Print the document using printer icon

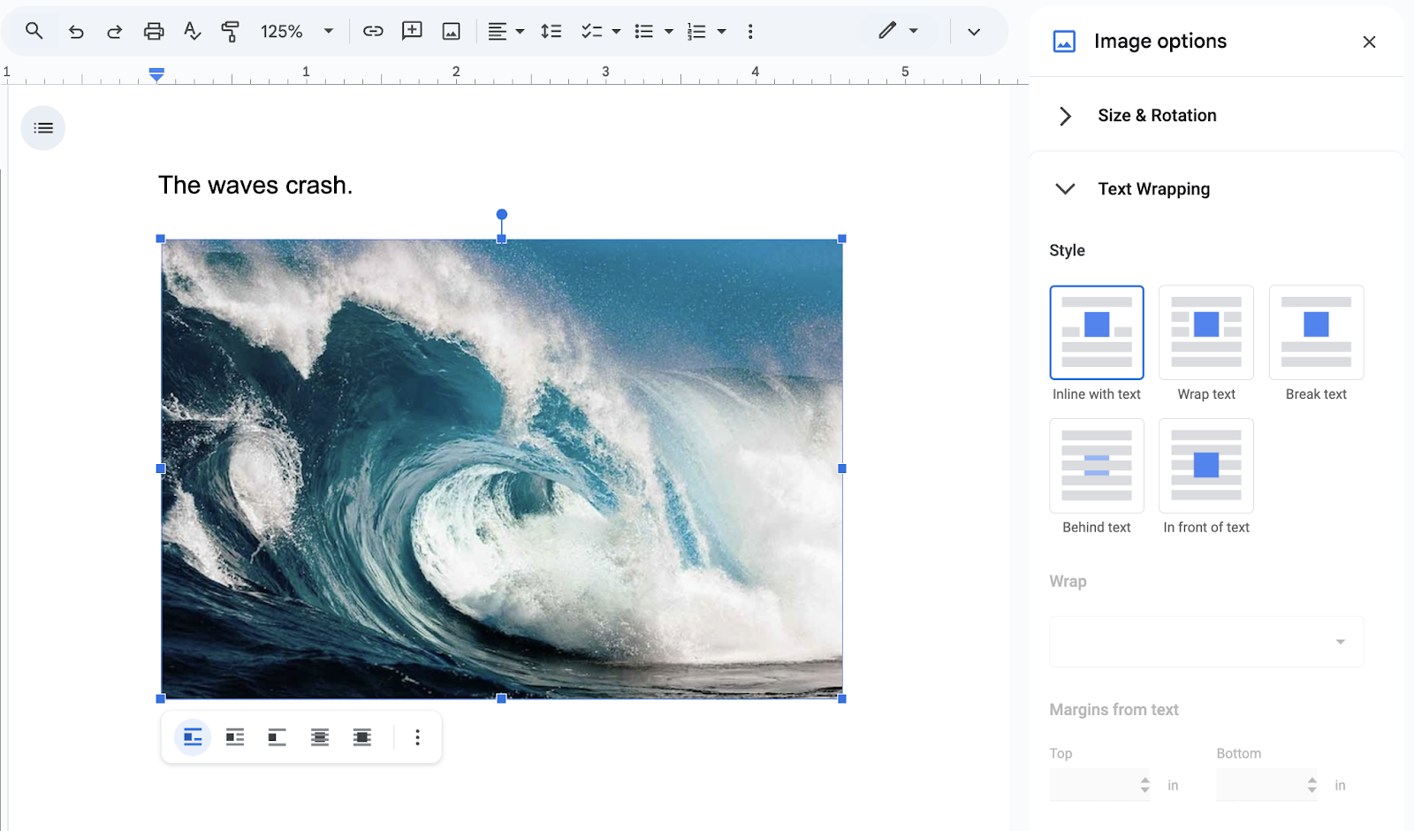click(x=154, y=32)
